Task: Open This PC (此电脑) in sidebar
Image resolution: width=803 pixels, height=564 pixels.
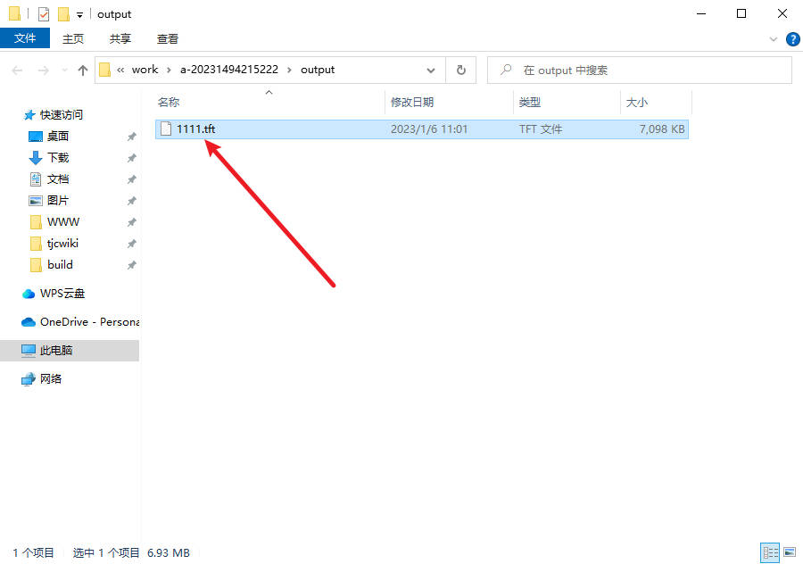Action: pyautogui.click(x=55, y=351)
